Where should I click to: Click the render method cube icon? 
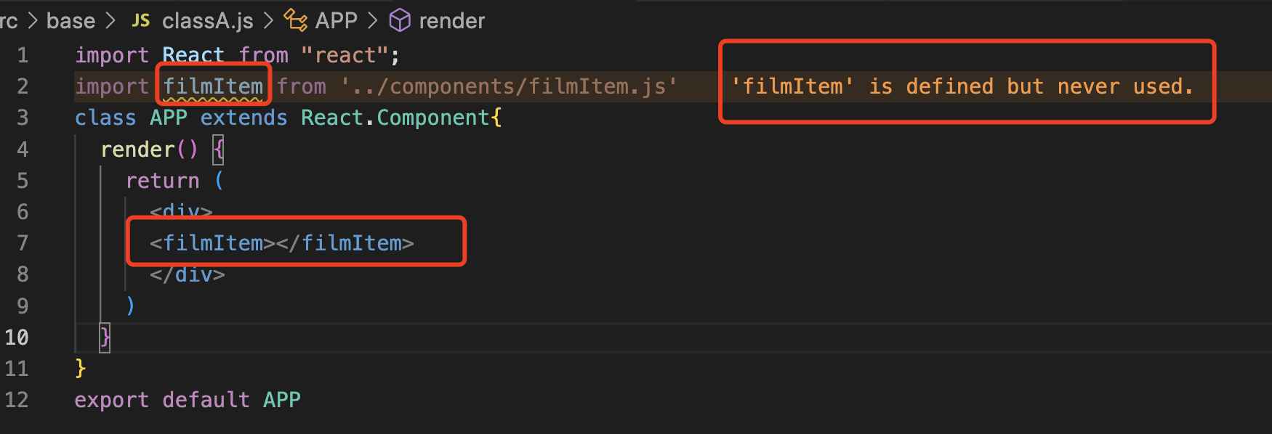click(400, 20)
